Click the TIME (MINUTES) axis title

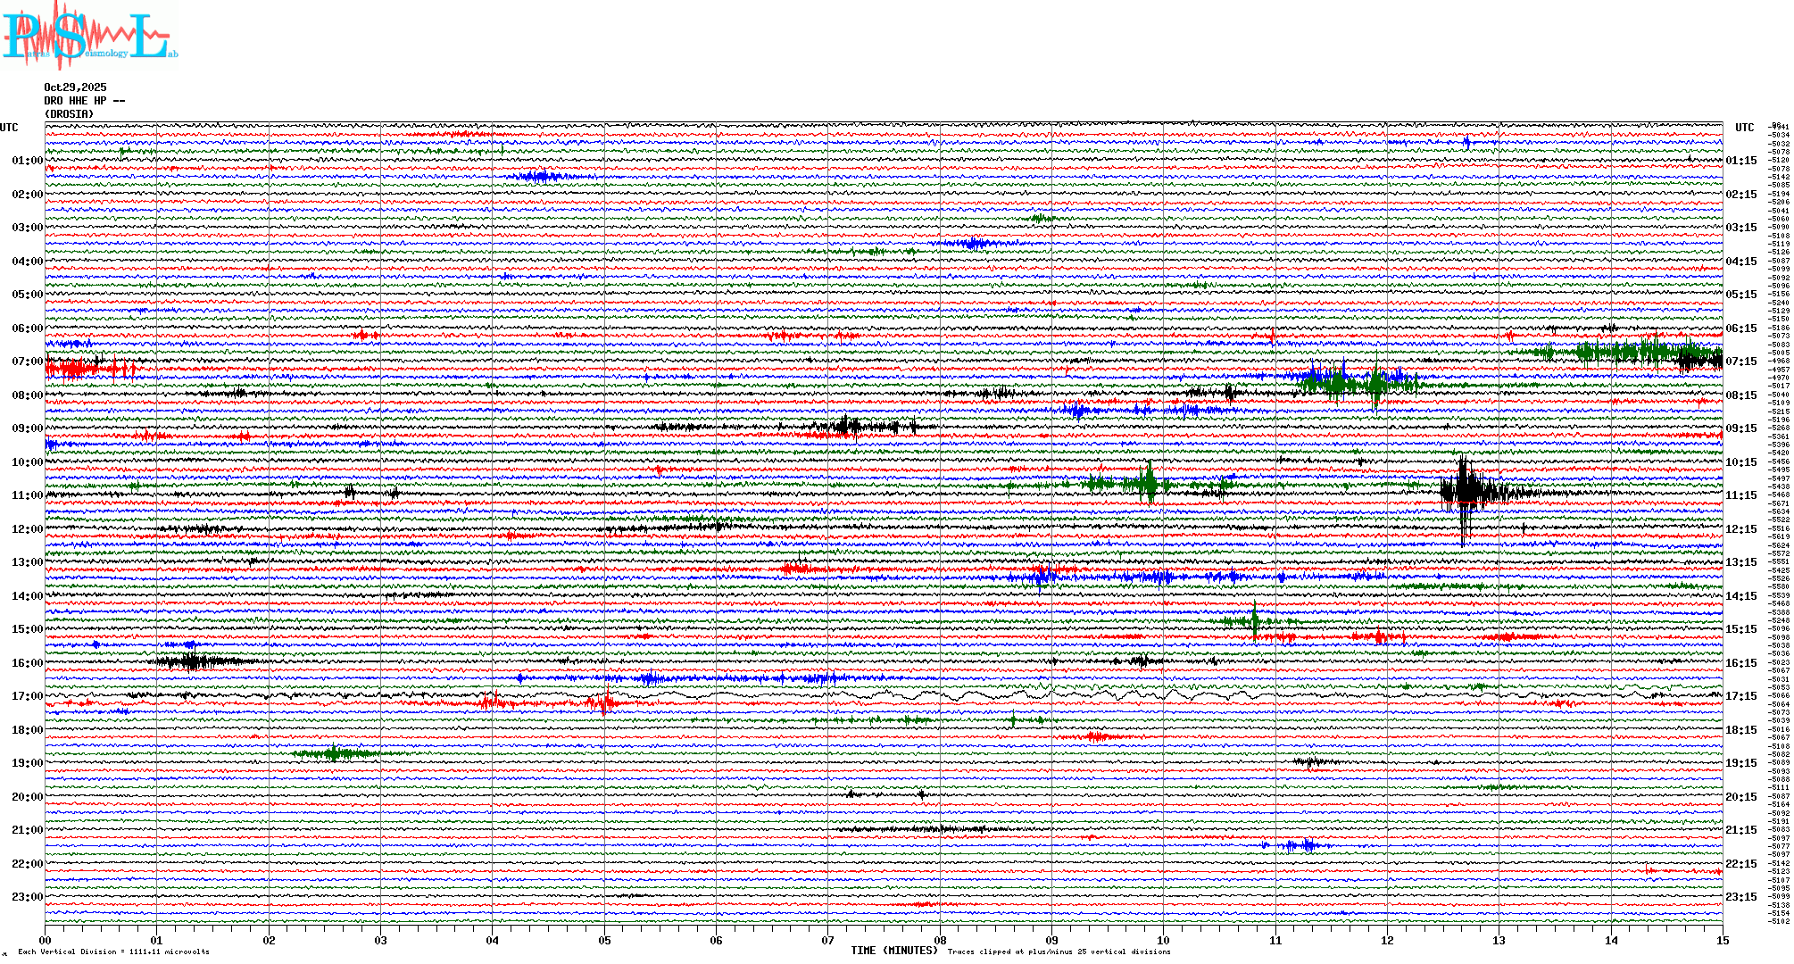(x=894, y=951)
